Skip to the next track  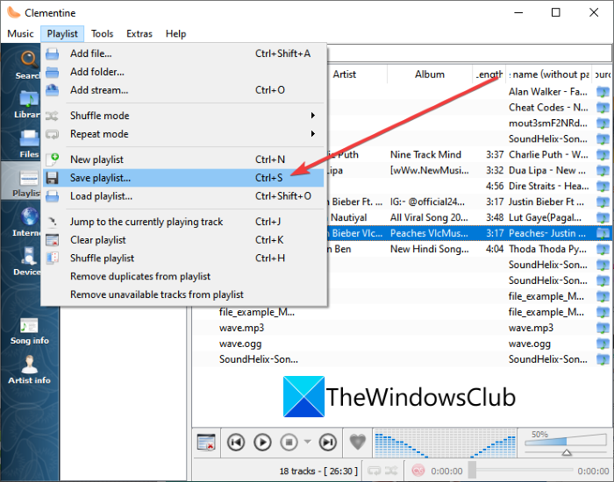pyautogui.click(x=328, y=443)
